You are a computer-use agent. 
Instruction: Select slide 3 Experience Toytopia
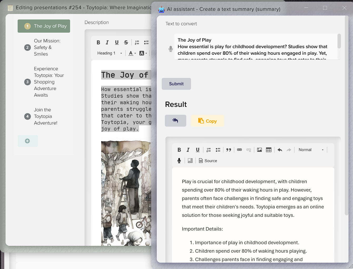[44, 82]
